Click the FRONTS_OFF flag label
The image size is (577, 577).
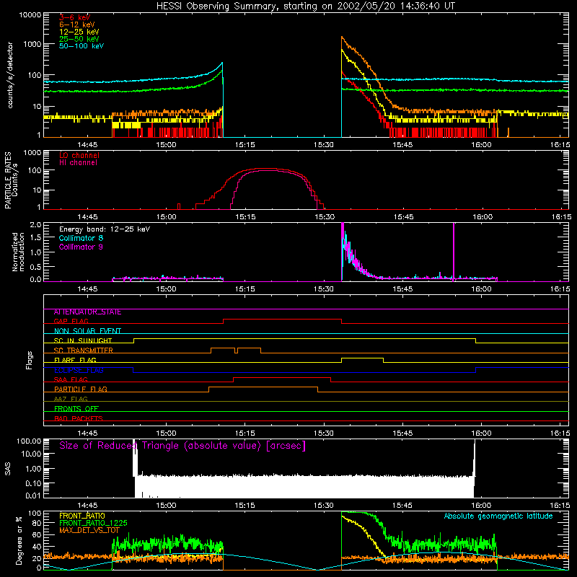click(x=76, y=409)
